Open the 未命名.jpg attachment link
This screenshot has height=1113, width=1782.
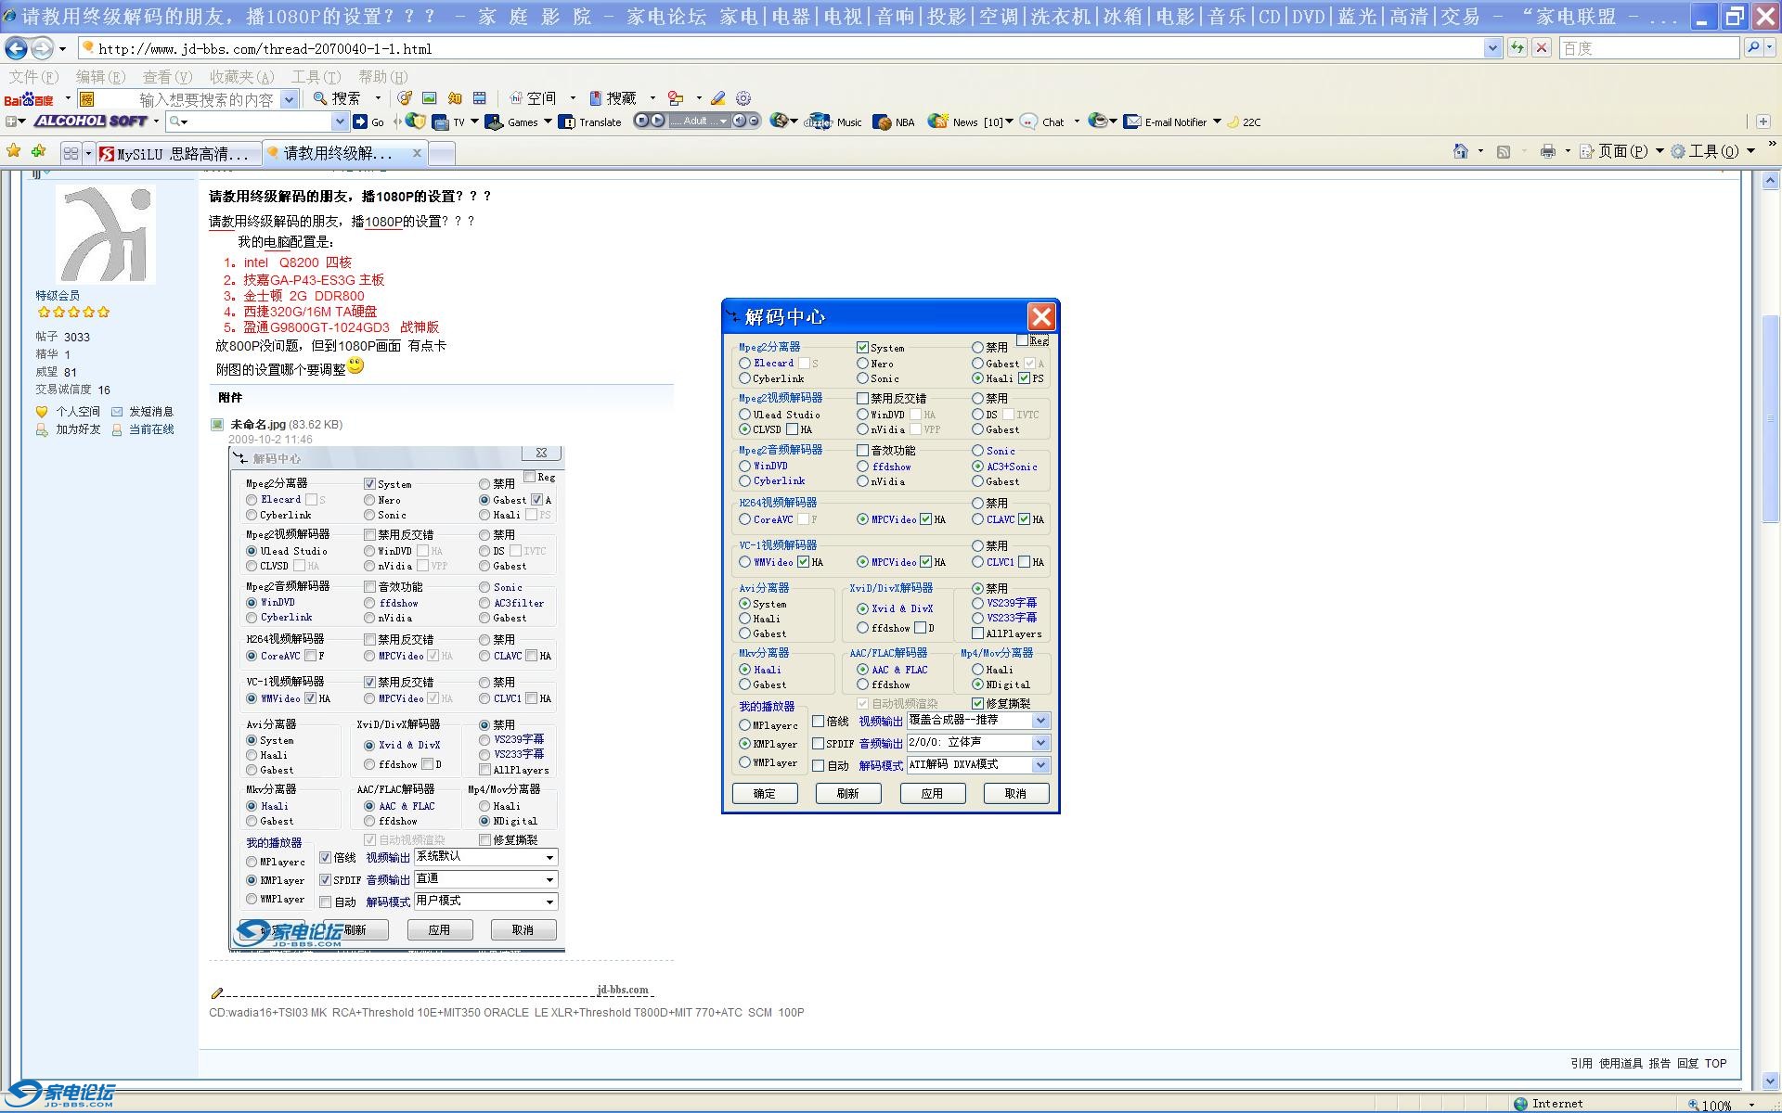coord(258,425)
